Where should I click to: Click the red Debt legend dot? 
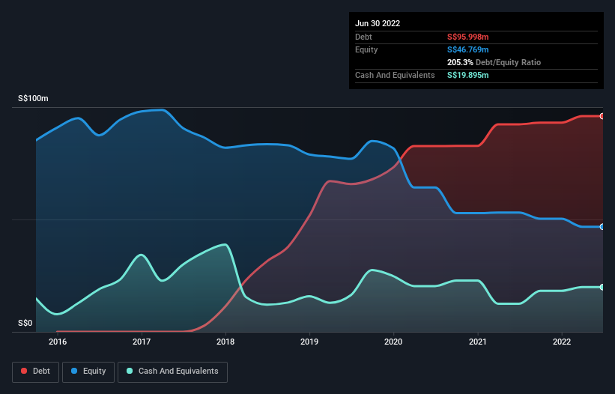(24, 371)
